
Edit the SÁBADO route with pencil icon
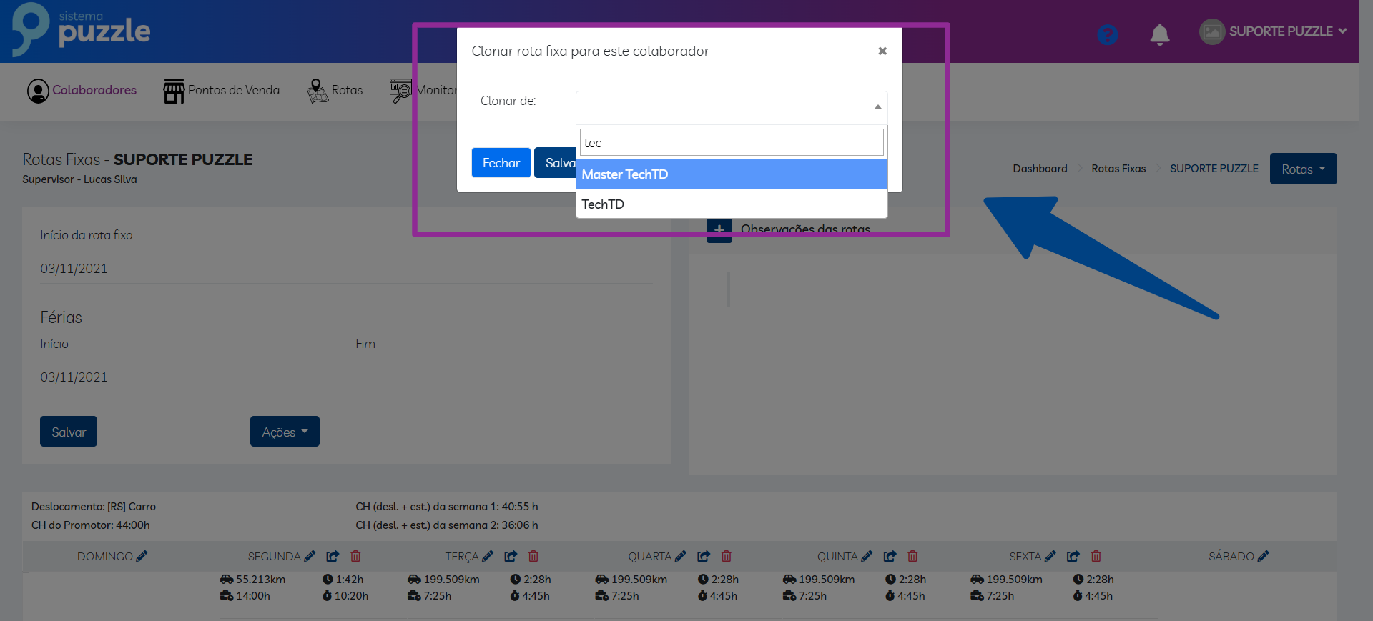coord(1263,556)
